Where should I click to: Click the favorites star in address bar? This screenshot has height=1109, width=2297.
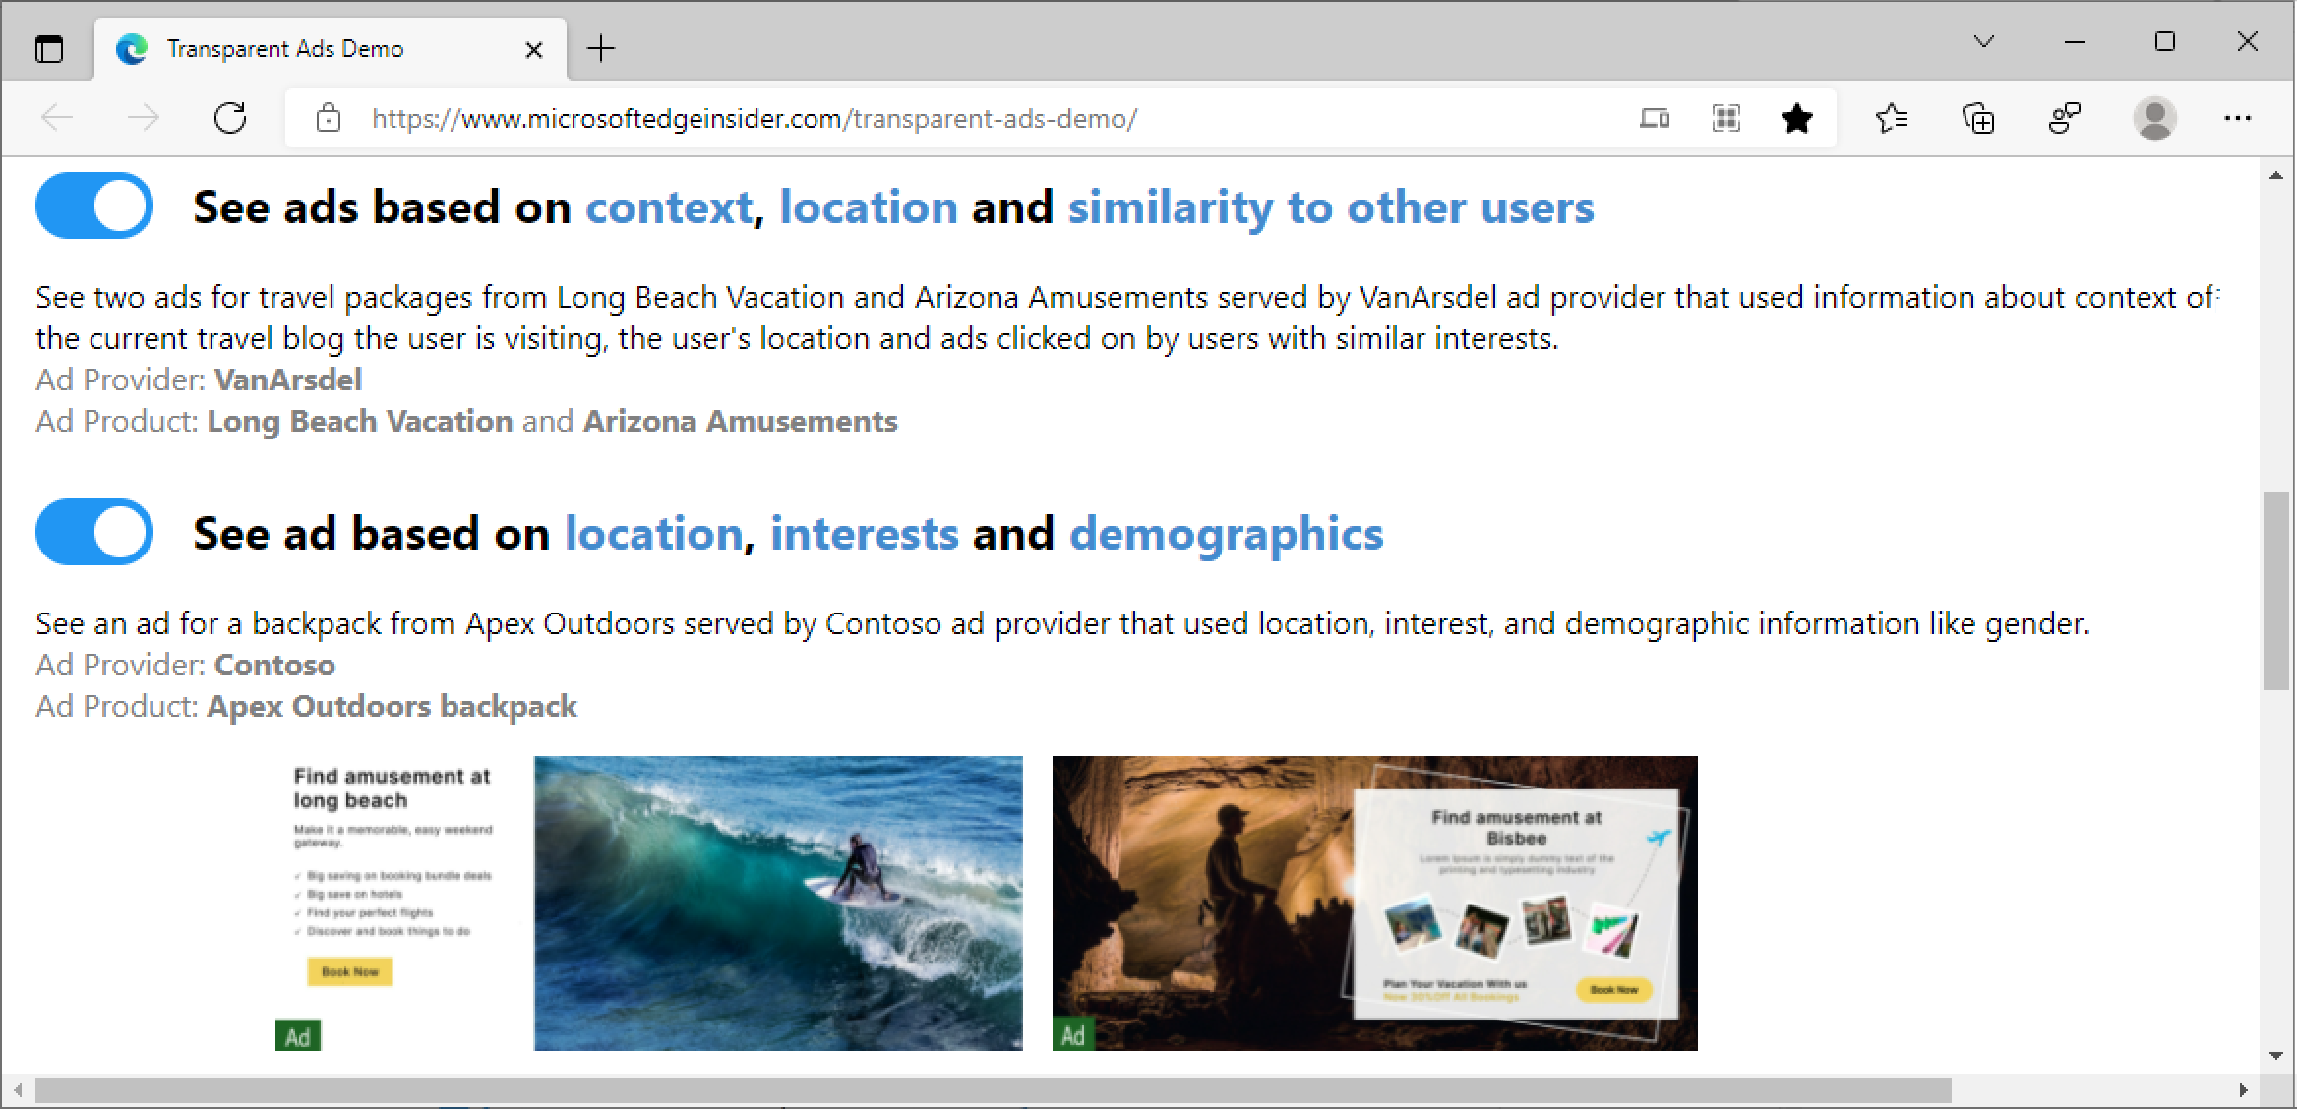coord(1796,118)
